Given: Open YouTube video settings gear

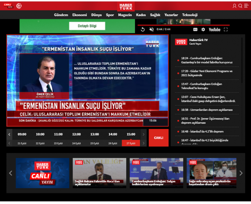Looking at the screenshot, I should click(203, 29).
